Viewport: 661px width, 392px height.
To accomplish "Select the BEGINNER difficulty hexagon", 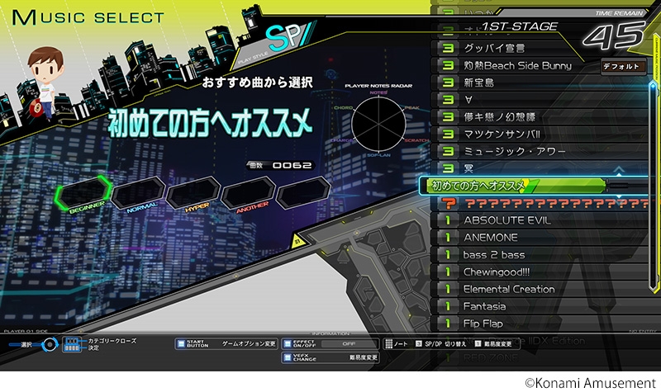I will click(83, 193).
